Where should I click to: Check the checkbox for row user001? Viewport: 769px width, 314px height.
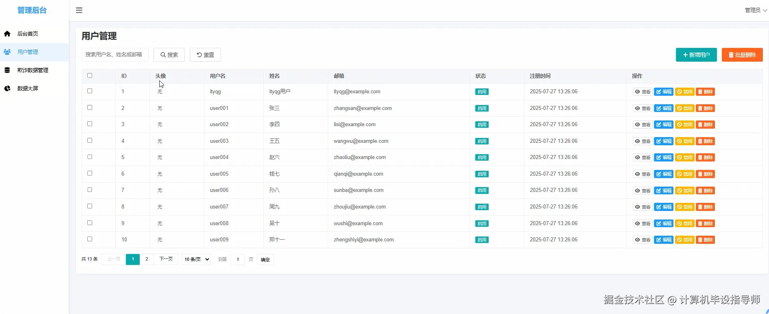90,108
